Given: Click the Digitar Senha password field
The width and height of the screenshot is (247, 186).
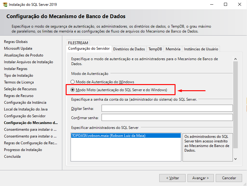Looking at the screenshot, I should tap(167, 108).
